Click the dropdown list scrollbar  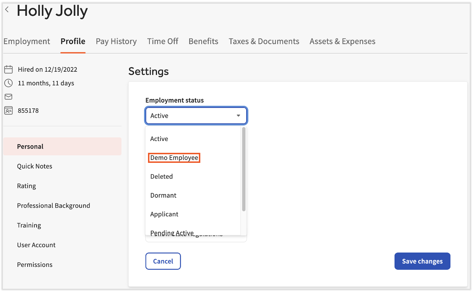coord(244,169)
